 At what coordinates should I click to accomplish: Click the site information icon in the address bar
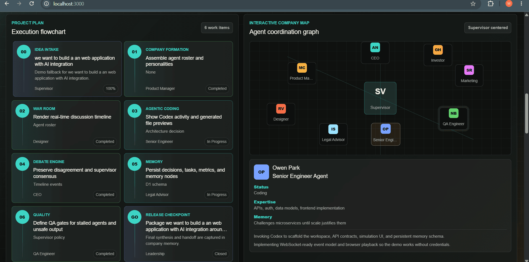(x=47, y=4)
